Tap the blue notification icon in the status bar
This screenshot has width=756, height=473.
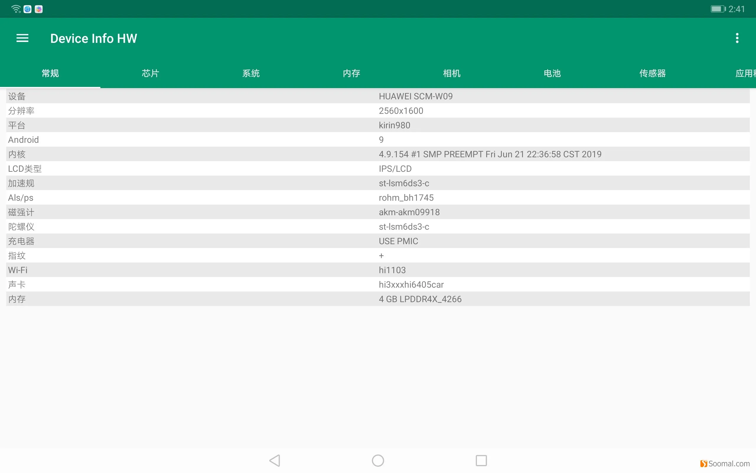click(x=27, y=9)
